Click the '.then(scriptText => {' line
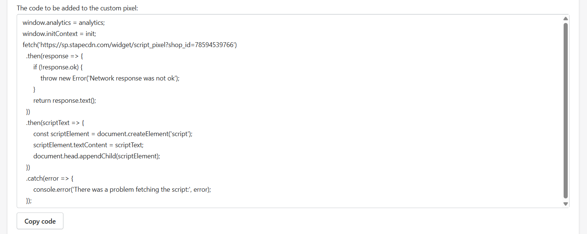 coord(55,123)
